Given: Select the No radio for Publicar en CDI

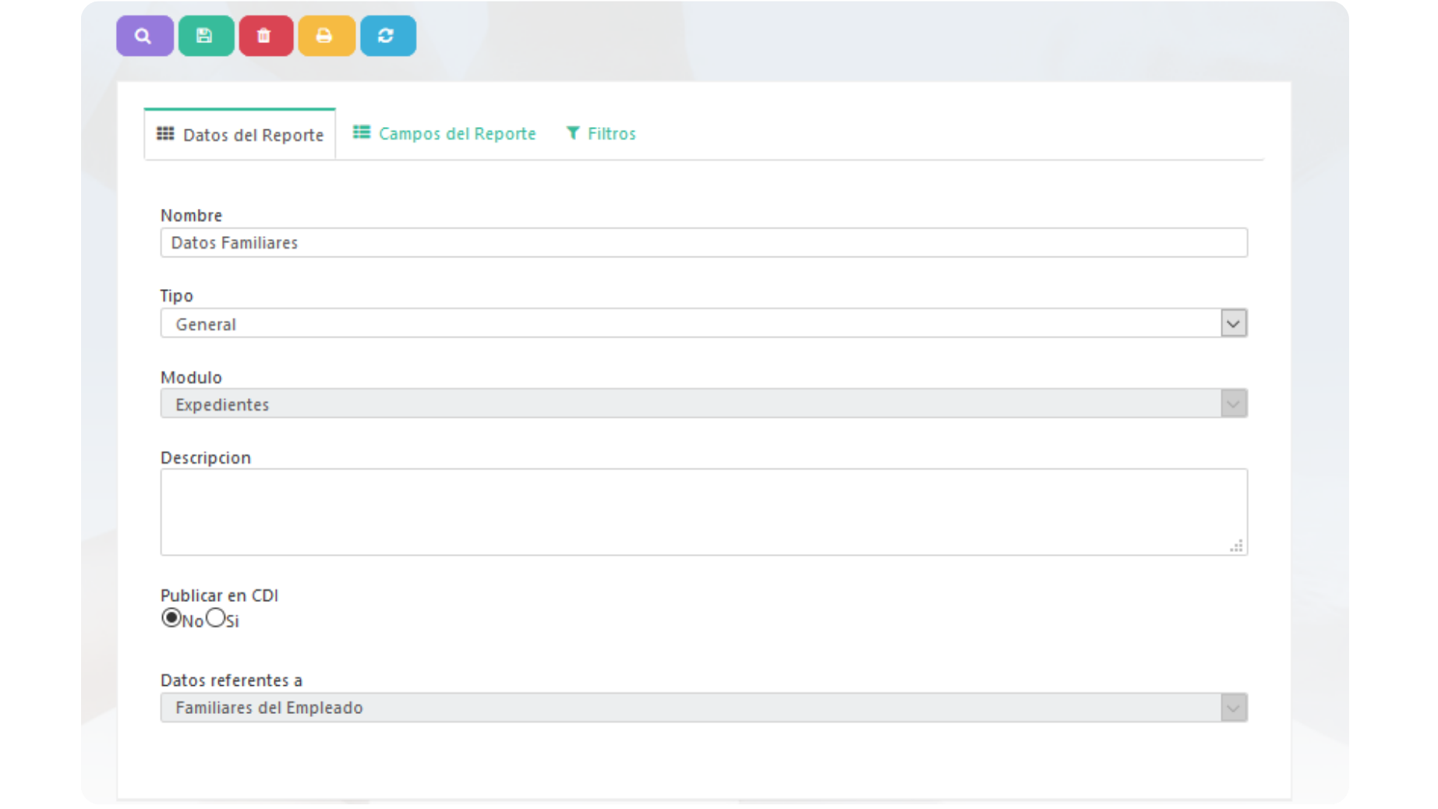Looking at the screenshot, I should (x=171, y=618).
